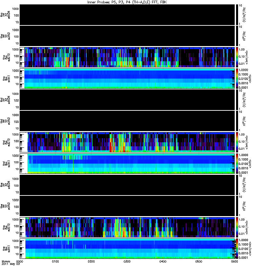Click the '0100' time axis label

[x=56, y=261]
